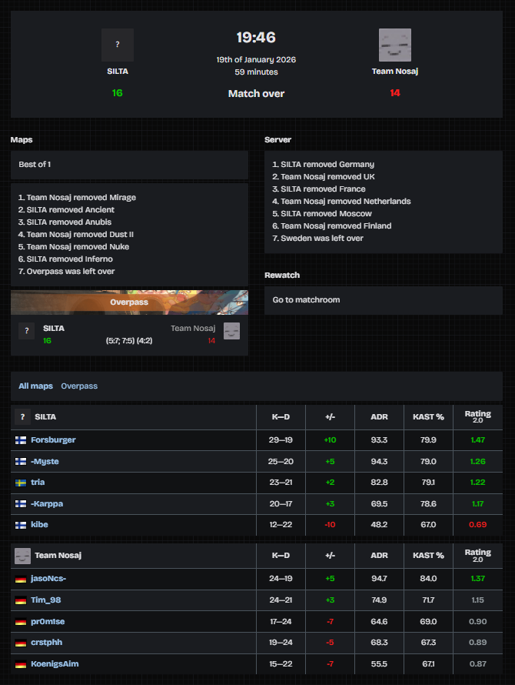This screenshot has width=515, height=685.
Task: Click the SILTA team logo placeholder in header
Action: click(x=118, y=45)
